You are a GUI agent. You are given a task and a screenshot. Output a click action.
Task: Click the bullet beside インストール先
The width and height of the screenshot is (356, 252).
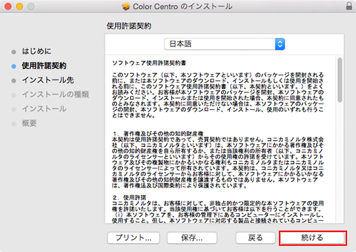[x=14, y=81]
